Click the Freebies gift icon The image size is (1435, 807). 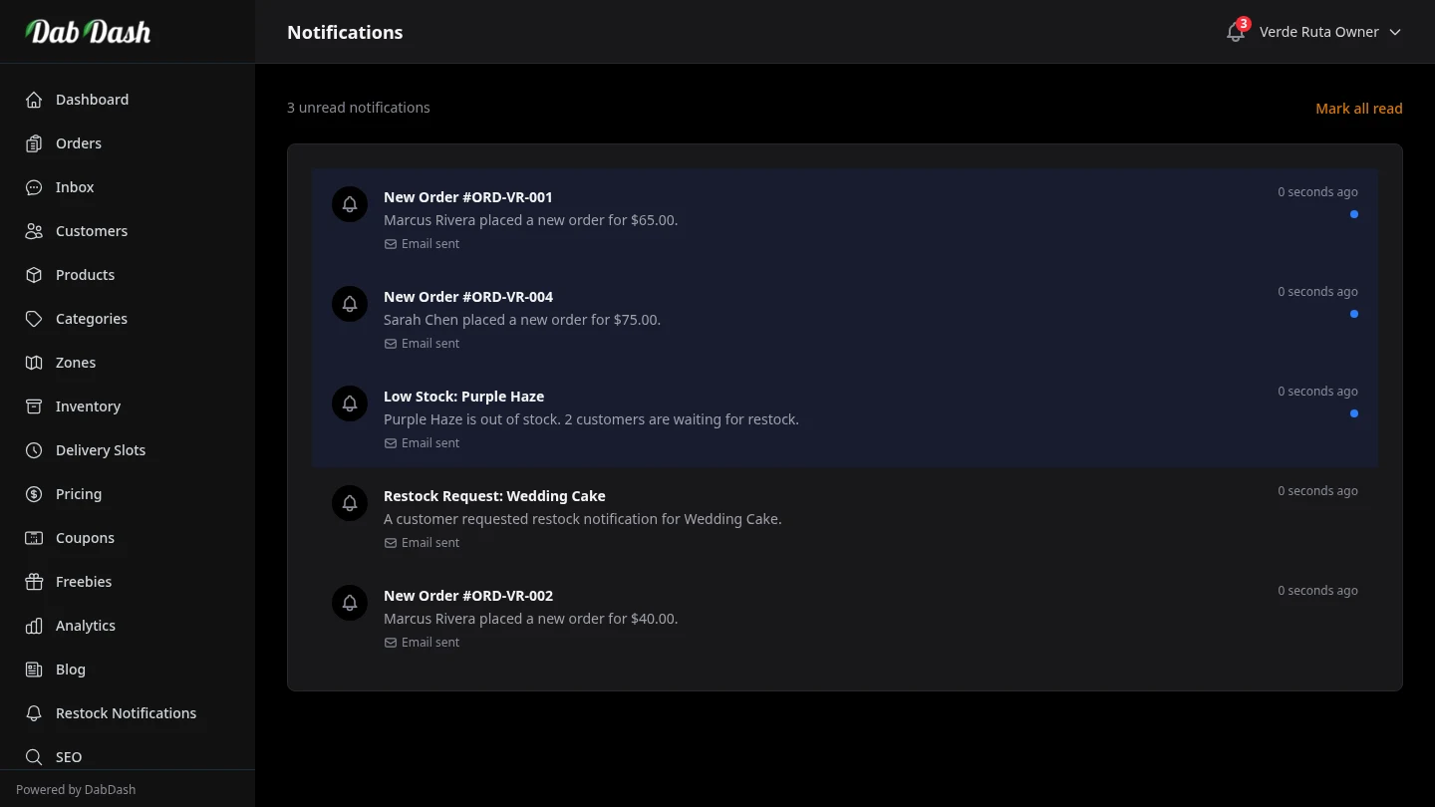tap(33, 582)
